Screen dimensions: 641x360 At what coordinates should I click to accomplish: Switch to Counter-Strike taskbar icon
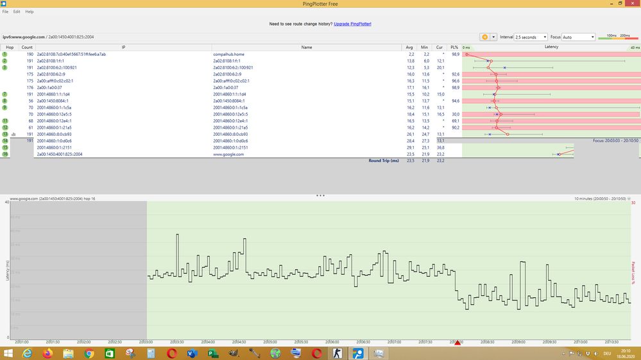click(338, 354)
